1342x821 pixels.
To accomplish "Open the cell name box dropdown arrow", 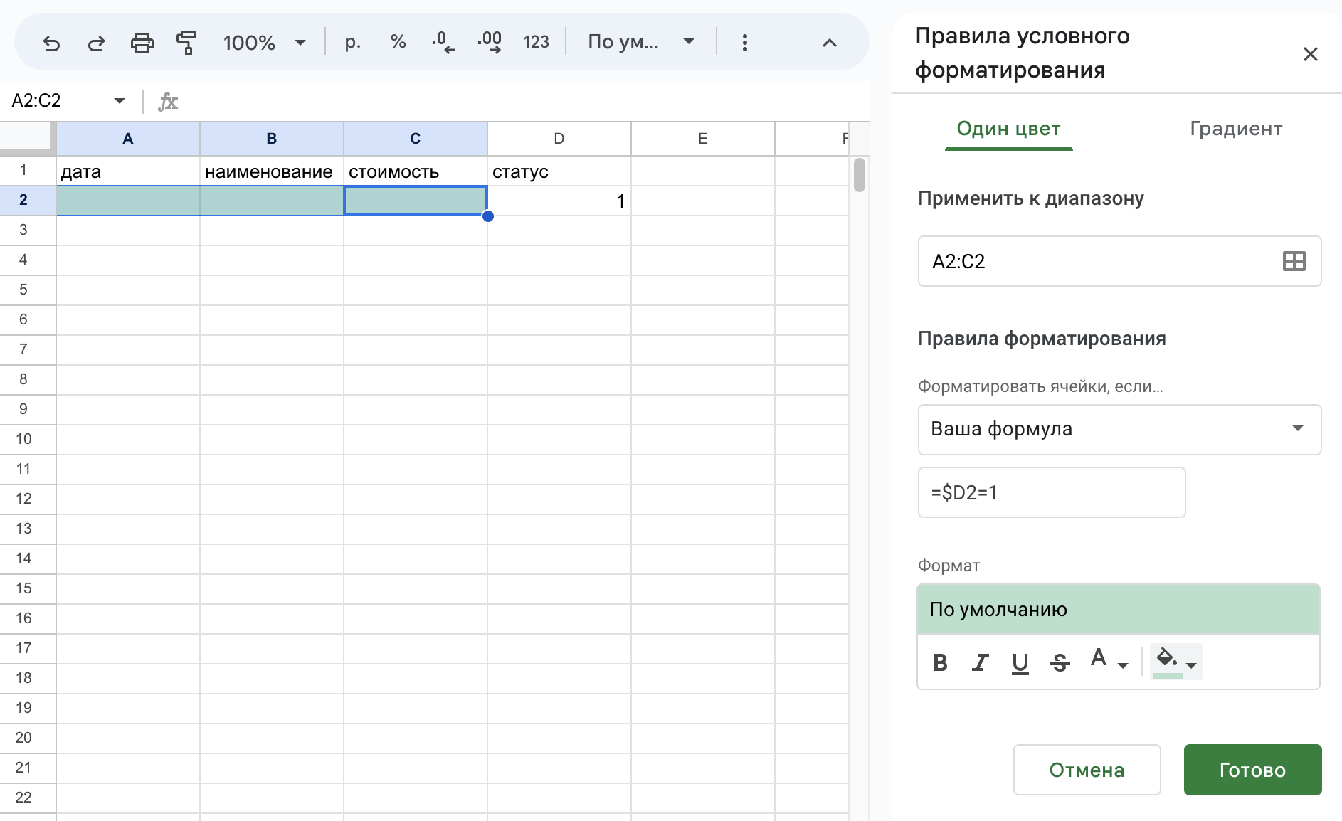I will click(120, 101).
